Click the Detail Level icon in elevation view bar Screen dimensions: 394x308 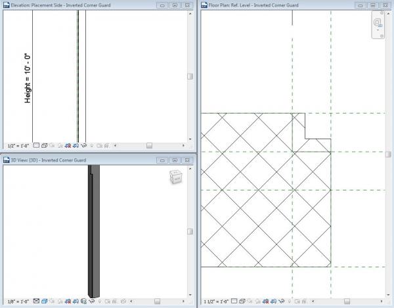tap(36, 145)
